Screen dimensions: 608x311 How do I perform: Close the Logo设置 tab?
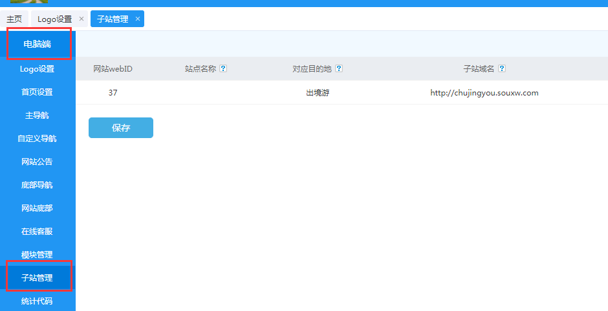(x=81, y=19)
